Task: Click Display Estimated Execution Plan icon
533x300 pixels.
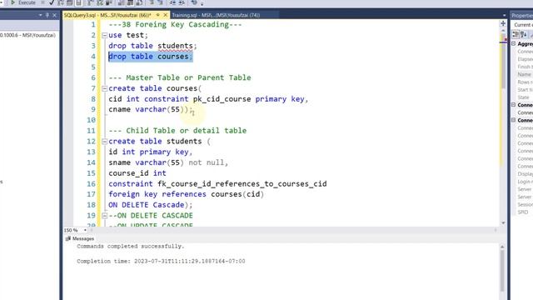Action: (61, 2)
